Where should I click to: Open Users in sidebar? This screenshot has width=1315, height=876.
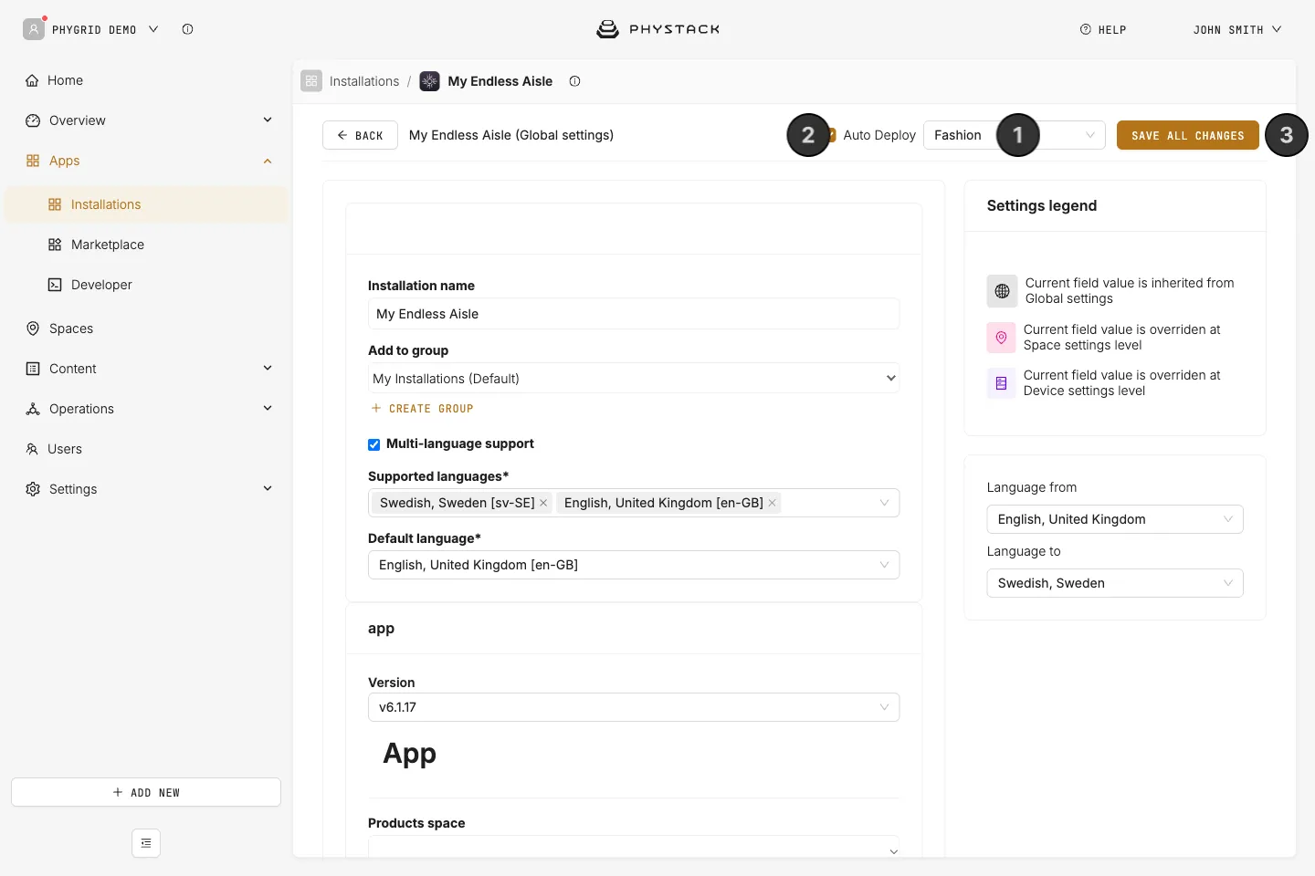[146, 449]
